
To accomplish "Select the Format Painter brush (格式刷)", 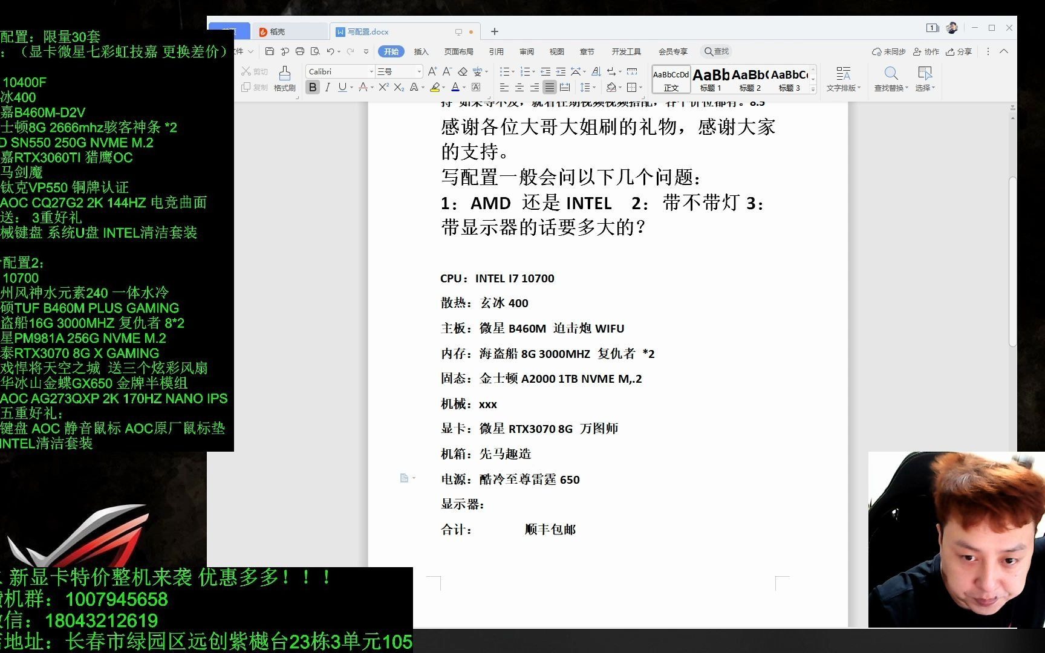I will (284, 79).
